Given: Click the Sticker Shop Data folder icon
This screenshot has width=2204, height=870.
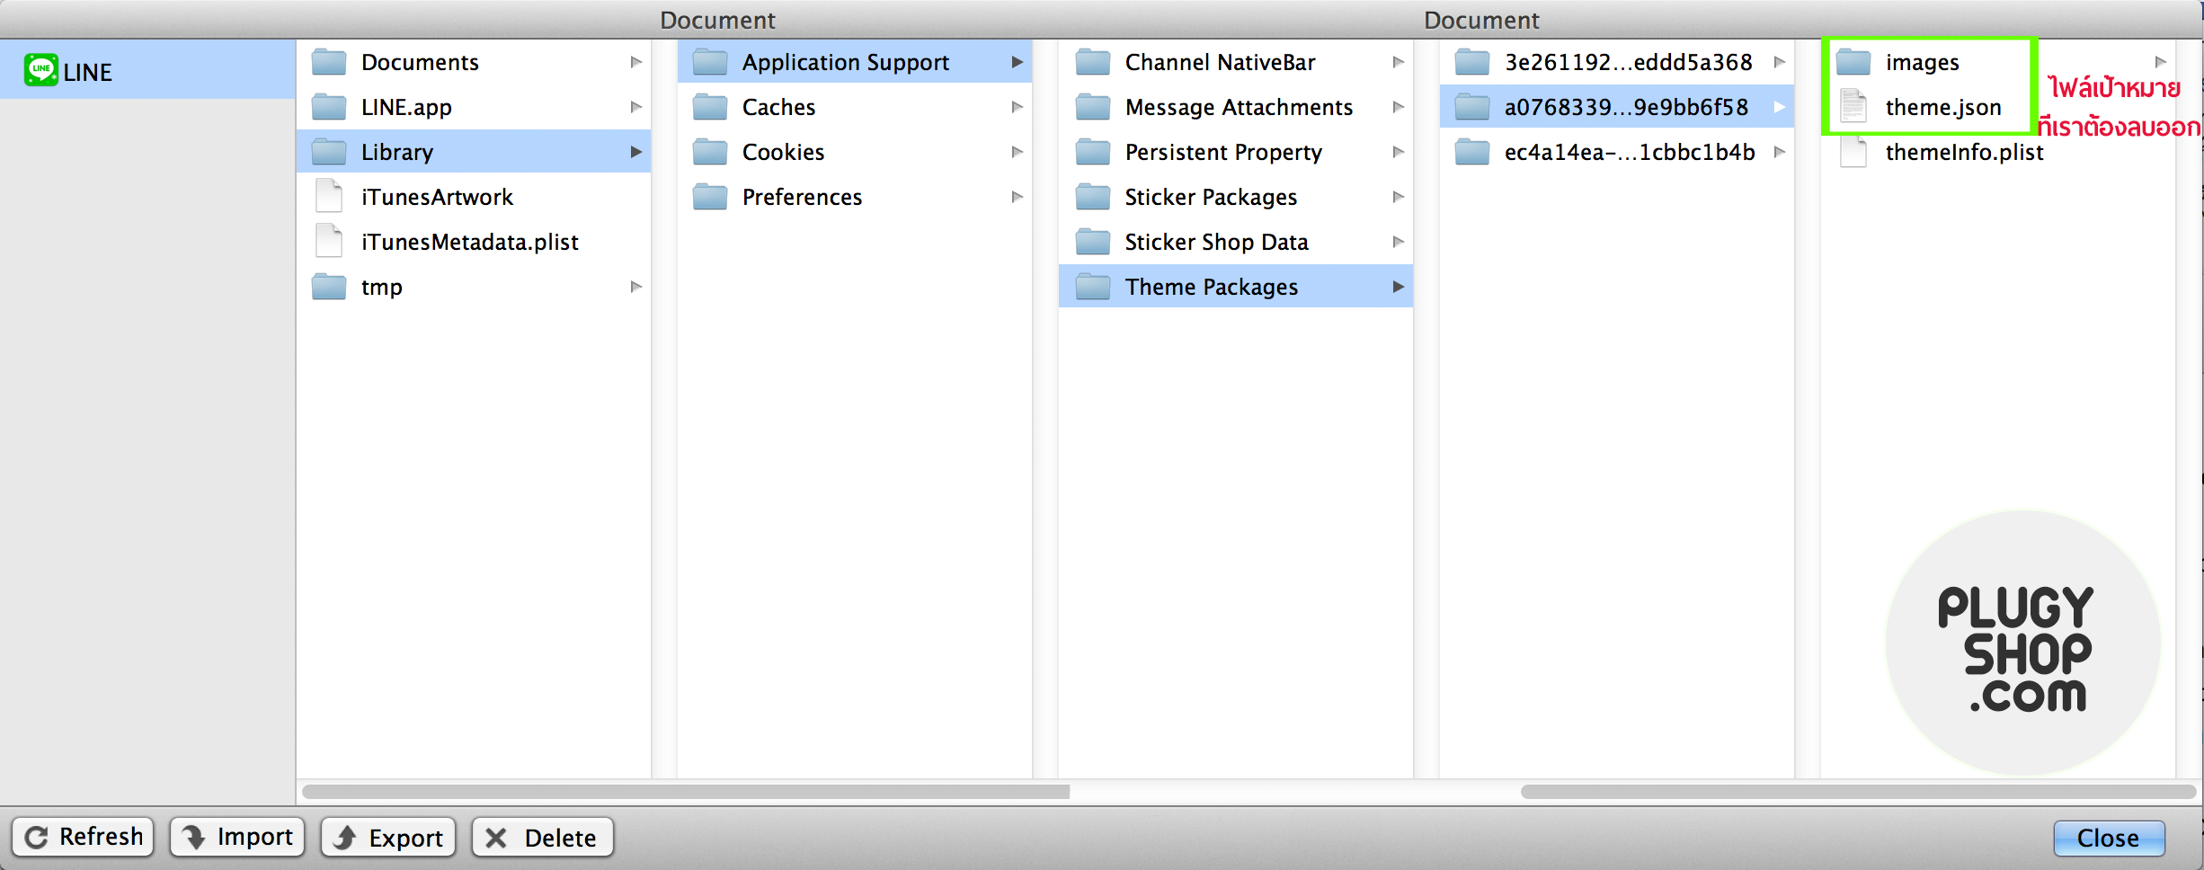Looking at the screenshot, I should coord(1093,242).
